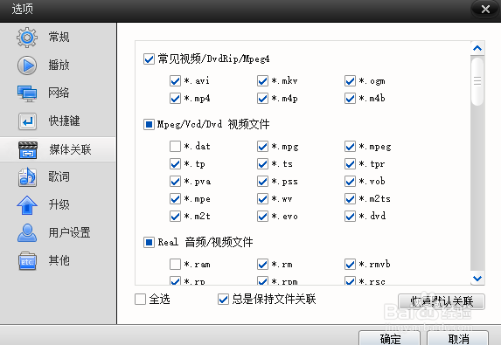Open the 歌词 music note icon

[x=27, y=177]
